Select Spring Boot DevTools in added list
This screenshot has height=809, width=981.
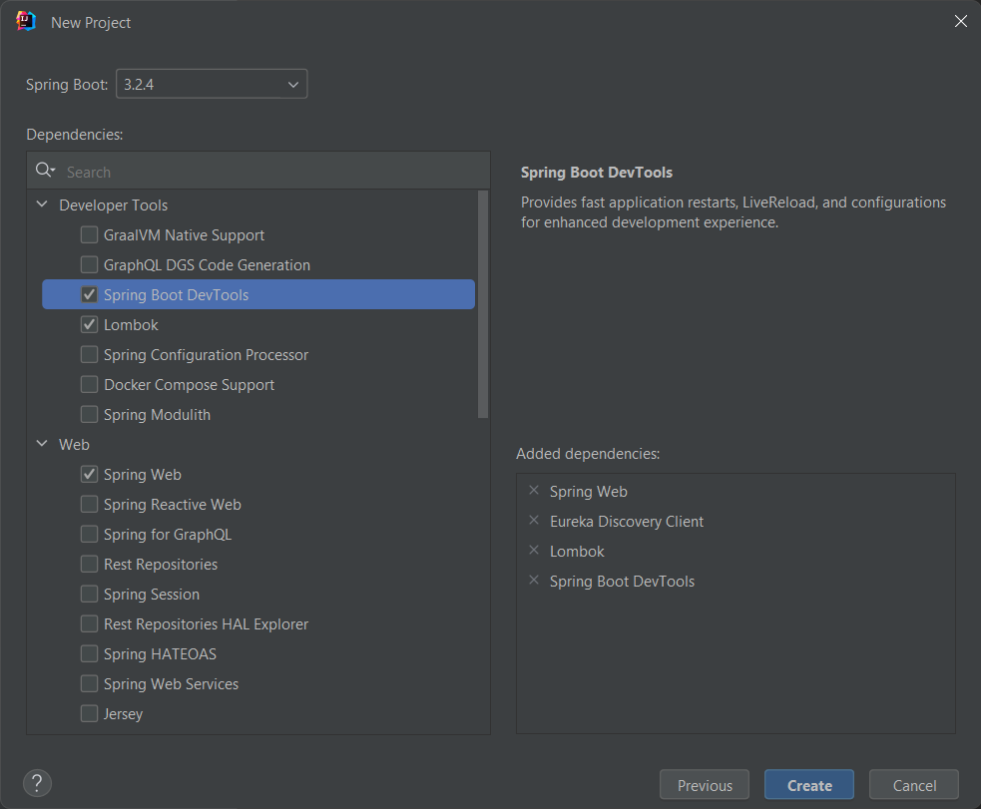click(622, 582)
